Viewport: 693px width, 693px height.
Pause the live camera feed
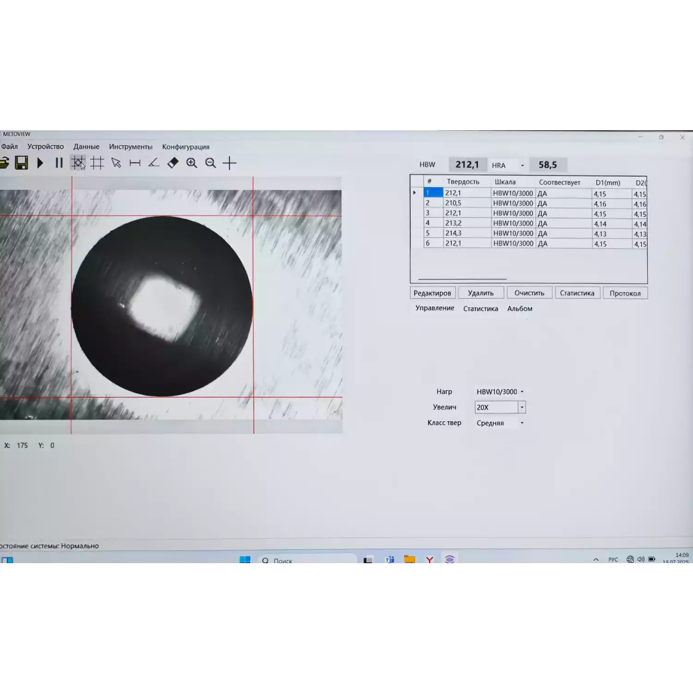tap(59, 163)
